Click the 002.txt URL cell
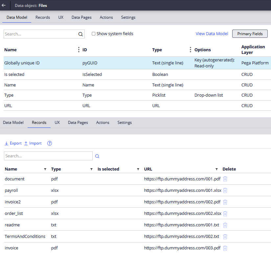Screen dimensions: 271x253 pyautogui.click(x=182, y=236)
